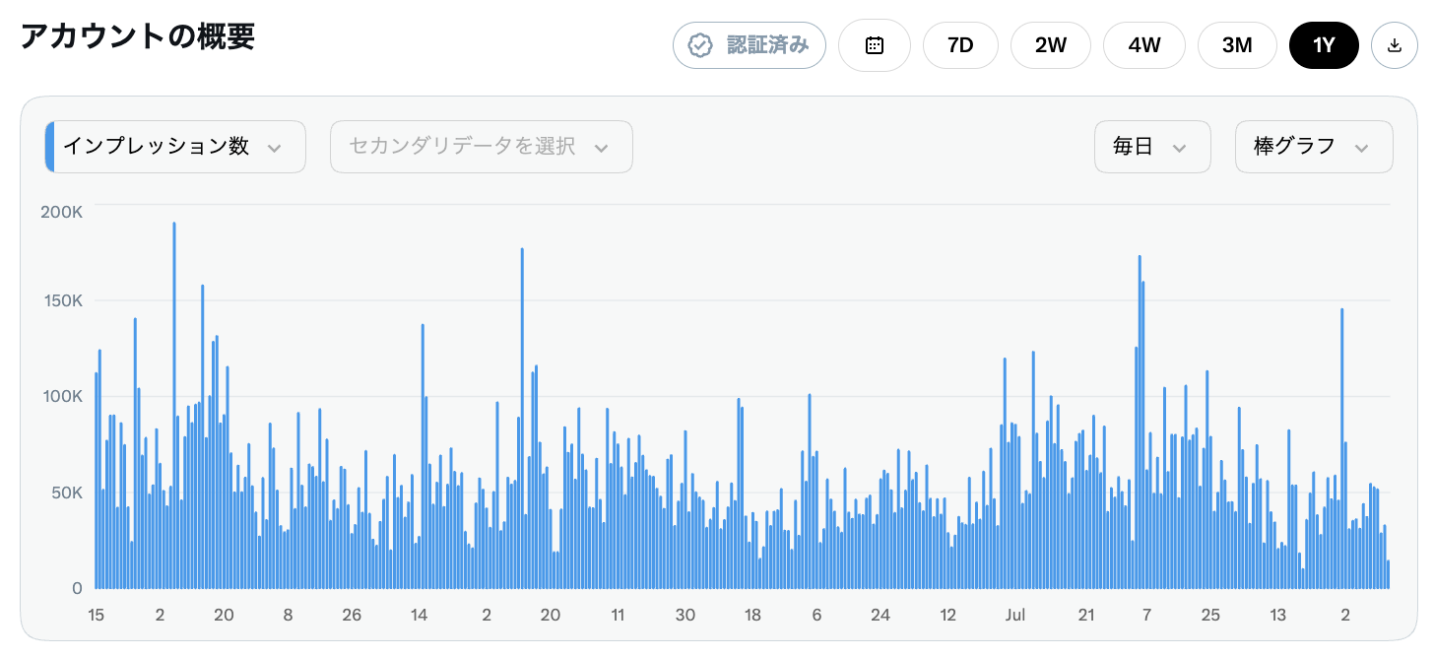Click the x-axis label 13

pyautogui.click(x=1277, y=615)
